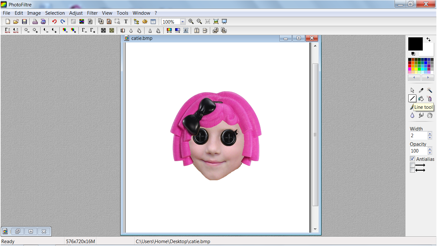Select the Selection arrow tool
This screenshot has height=246, width=437.
412,90
